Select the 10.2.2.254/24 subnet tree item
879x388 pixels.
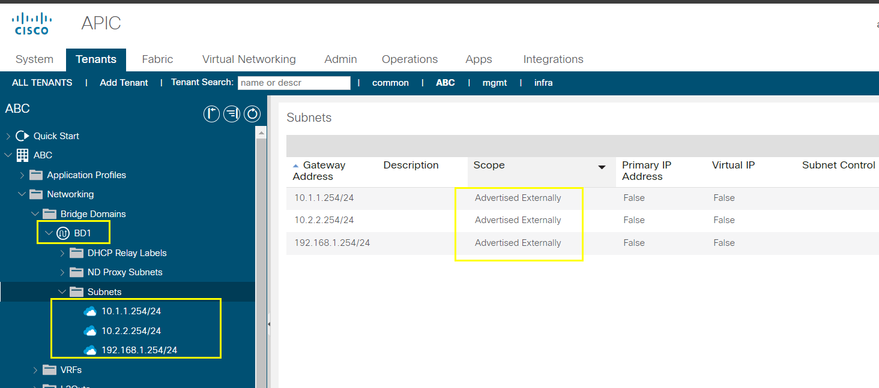[131, 331]
